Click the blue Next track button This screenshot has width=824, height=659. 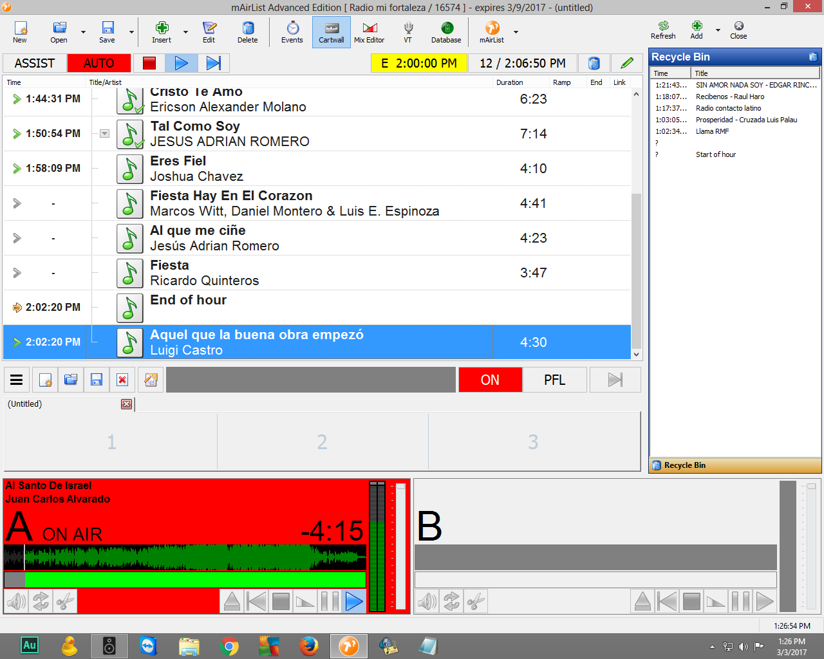click(x=214, y=63)
